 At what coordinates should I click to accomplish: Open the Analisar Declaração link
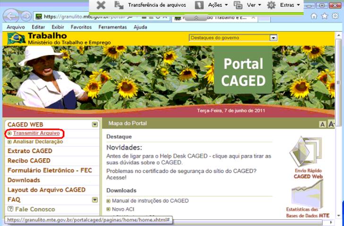[38, 142]
